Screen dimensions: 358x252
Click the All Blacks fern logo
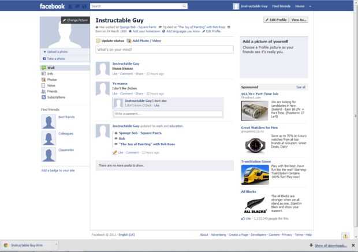click(255, 204)
